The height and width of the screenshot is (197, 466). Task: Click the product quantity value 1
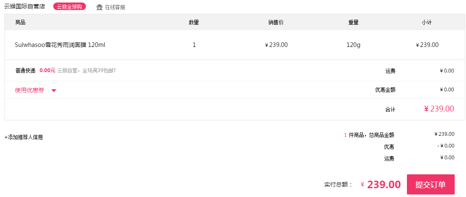pos(194,45)
